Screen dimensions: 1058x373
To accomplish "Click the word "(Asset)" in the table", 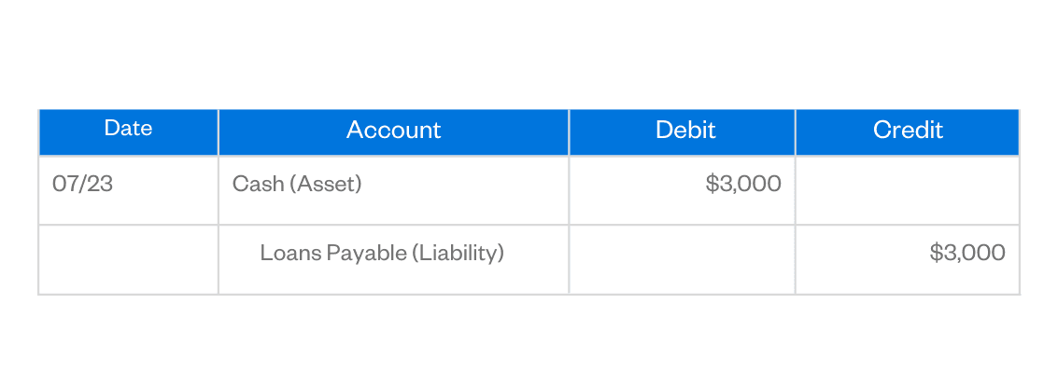I will (326, 184).
